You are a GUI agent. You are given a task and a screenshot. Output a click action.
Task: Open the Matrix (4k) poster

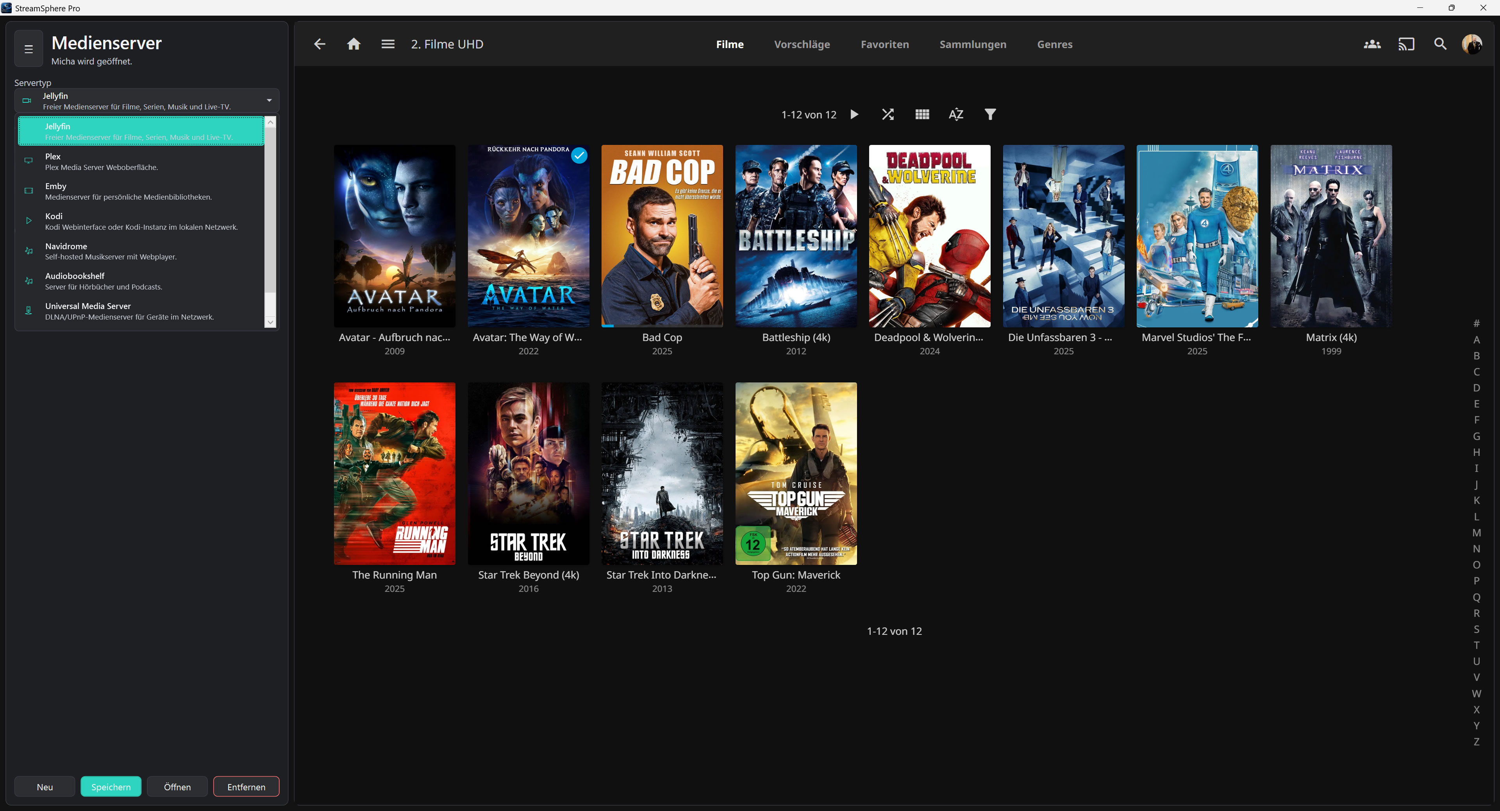[1331, 236]
